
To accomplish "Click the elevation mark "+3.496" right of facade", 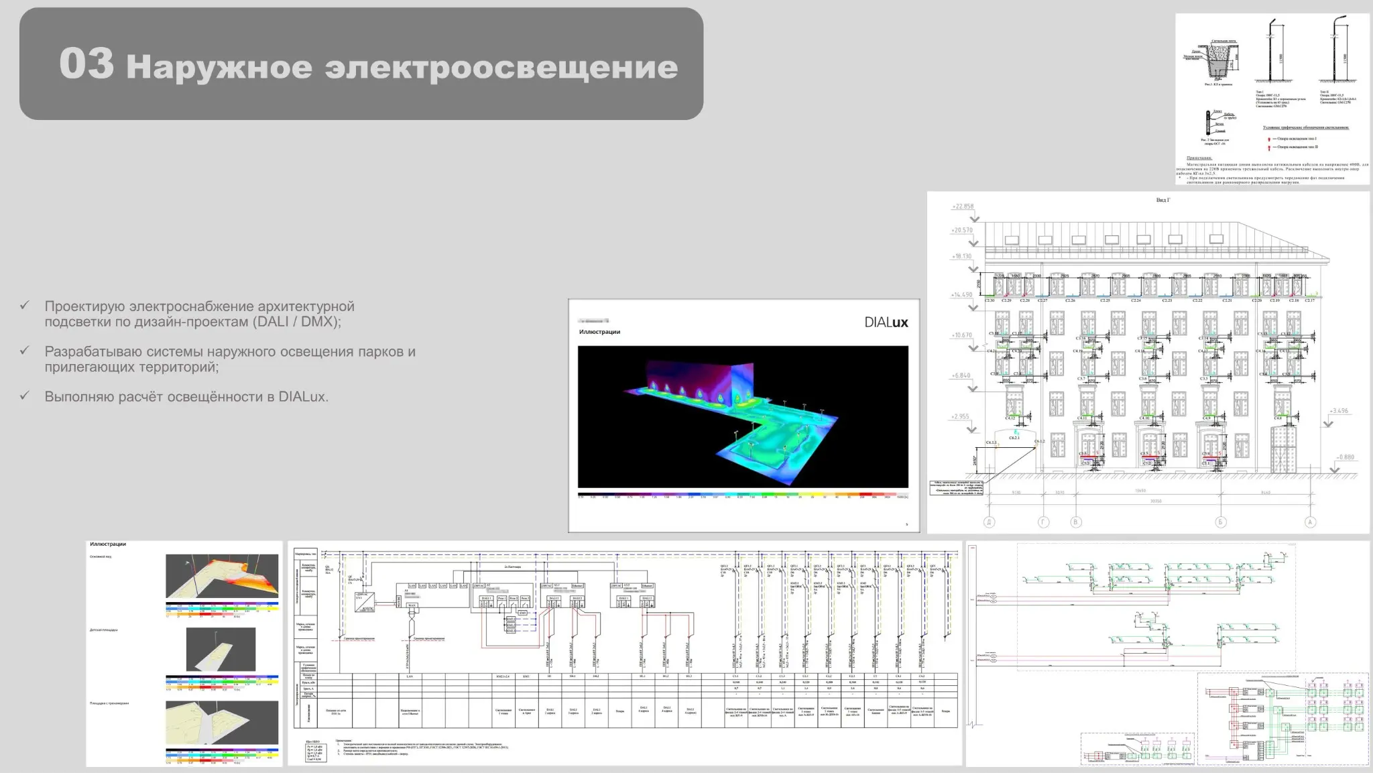I will (x=1338, y=411).
